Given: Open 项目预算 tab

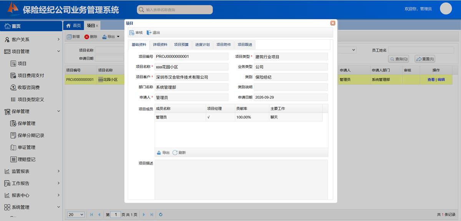Looking at the screenshot, I should pos(181,45).
